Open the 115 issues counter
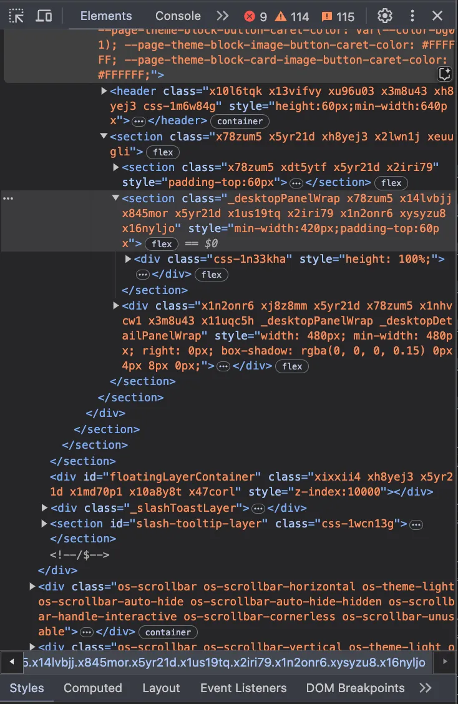This screenshot has height=704, width=458. pos(338,17)
